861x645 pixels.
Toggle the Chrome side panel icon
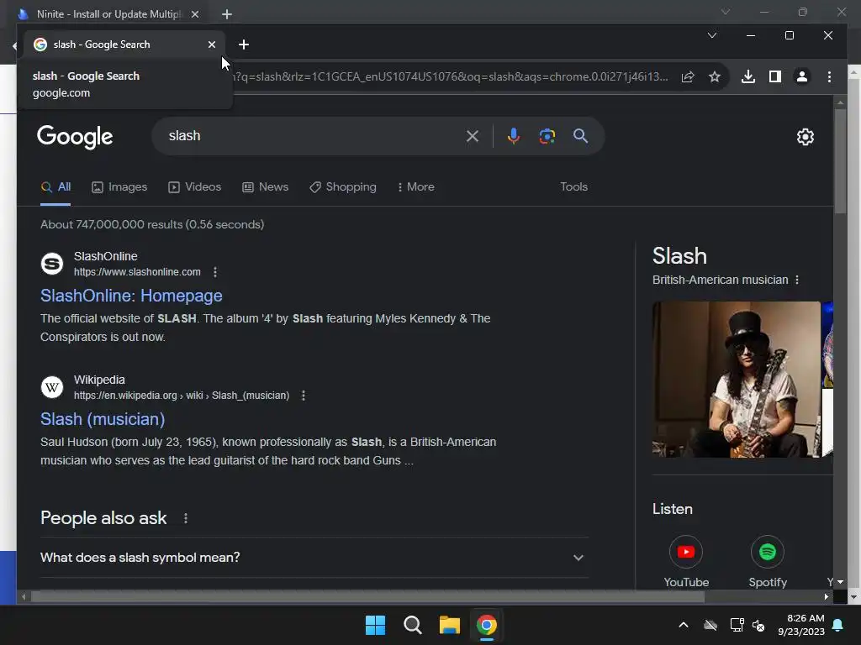pos(774,76)
